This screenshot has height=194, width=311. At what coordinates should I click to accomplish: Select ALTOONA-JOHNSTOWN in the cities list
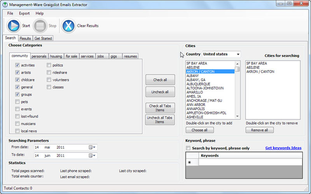210,88
